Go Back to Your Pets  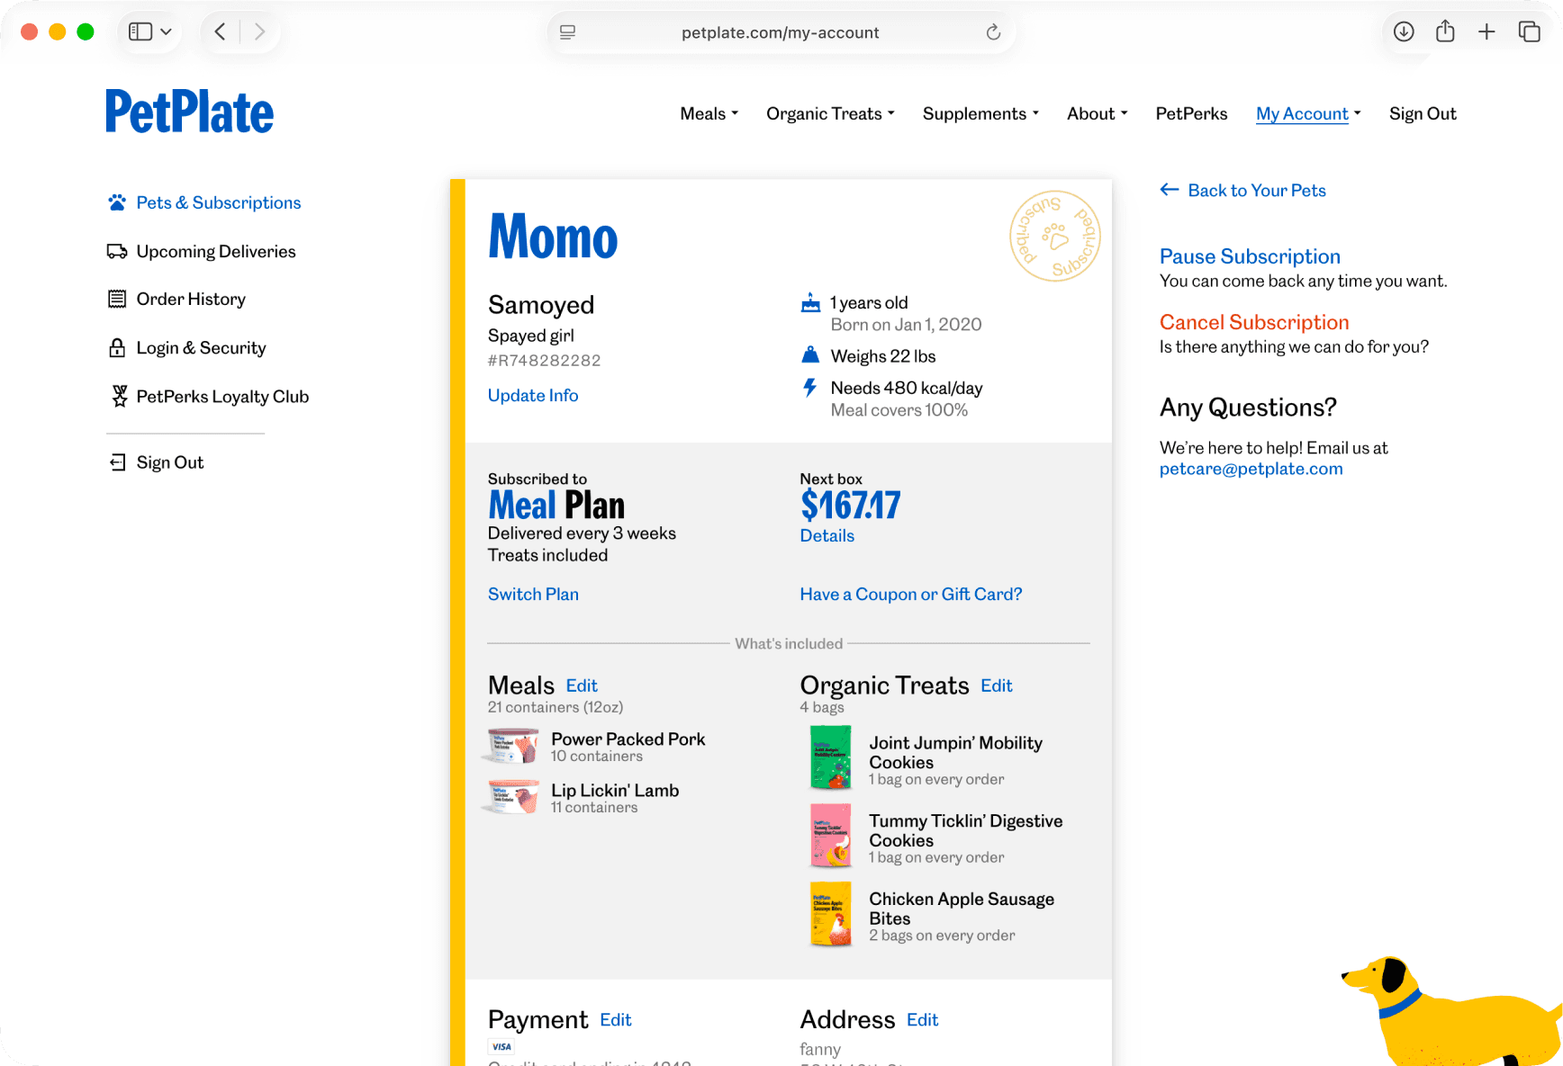(x=1257, y=190)
